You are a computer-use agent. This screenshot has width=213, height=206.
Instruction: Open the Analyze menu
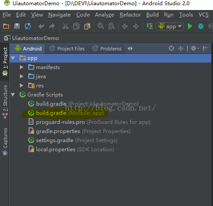tap(105, 15)
